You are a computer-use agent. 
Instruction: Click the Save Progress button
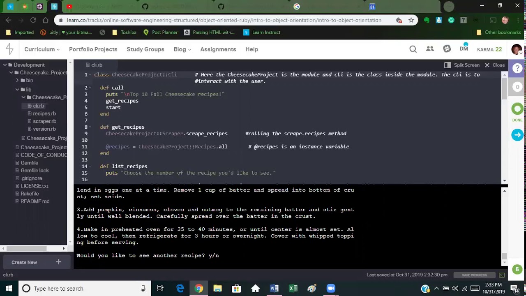click(474, 275)
